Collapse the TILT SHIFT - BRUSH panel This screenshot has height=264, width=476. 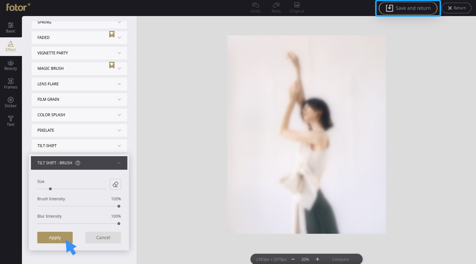(119, 163)
